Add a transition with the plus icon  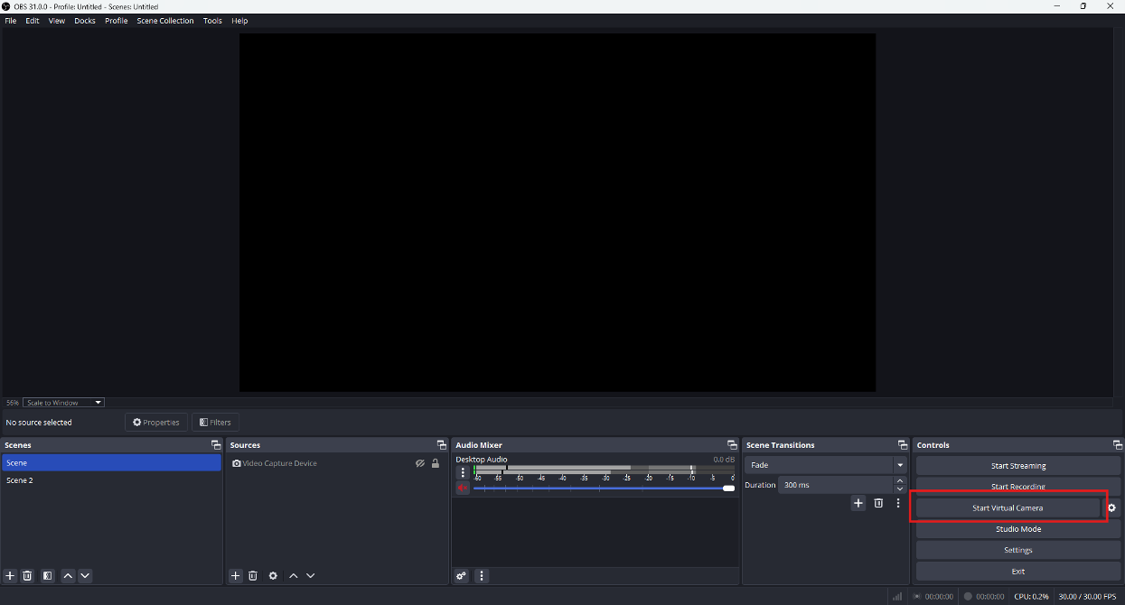858,503
